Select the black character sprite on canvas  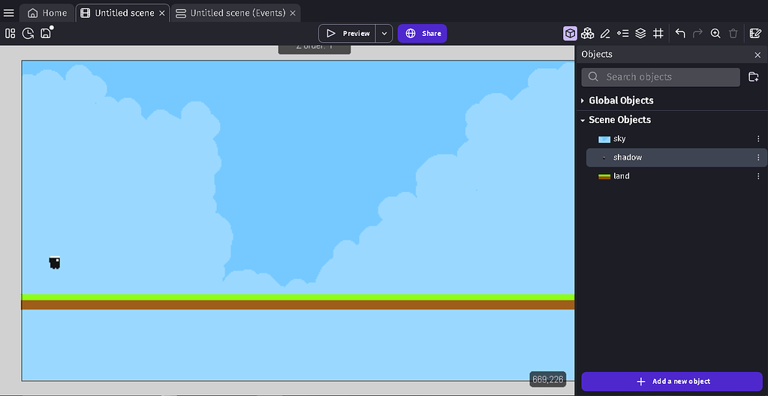click(x=54, y=262)
